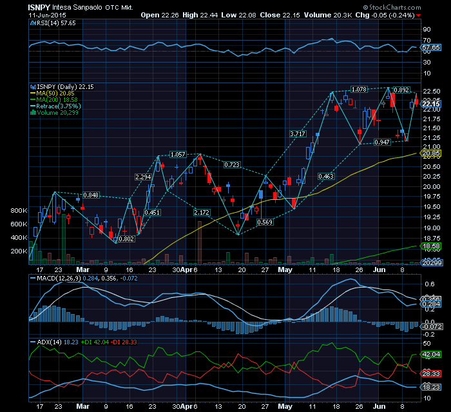Click the 19.00 price axis label
The width and height of the screenshot is (451, 412).
[x=432, y=228]
